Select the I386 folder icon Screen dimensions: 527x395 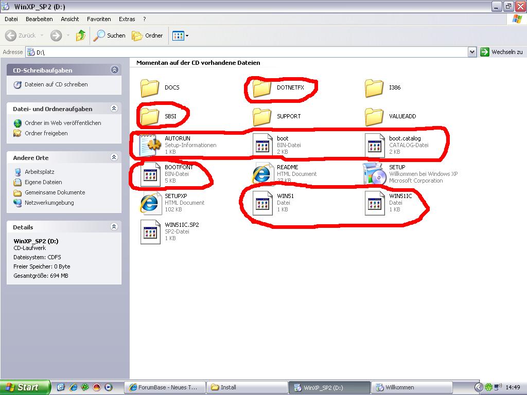[374, 87]
